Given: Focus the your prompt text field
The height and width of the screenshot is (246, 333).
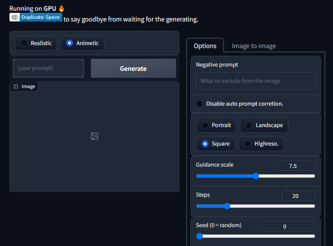Looking at the screenshot, I should coord(48,68).
